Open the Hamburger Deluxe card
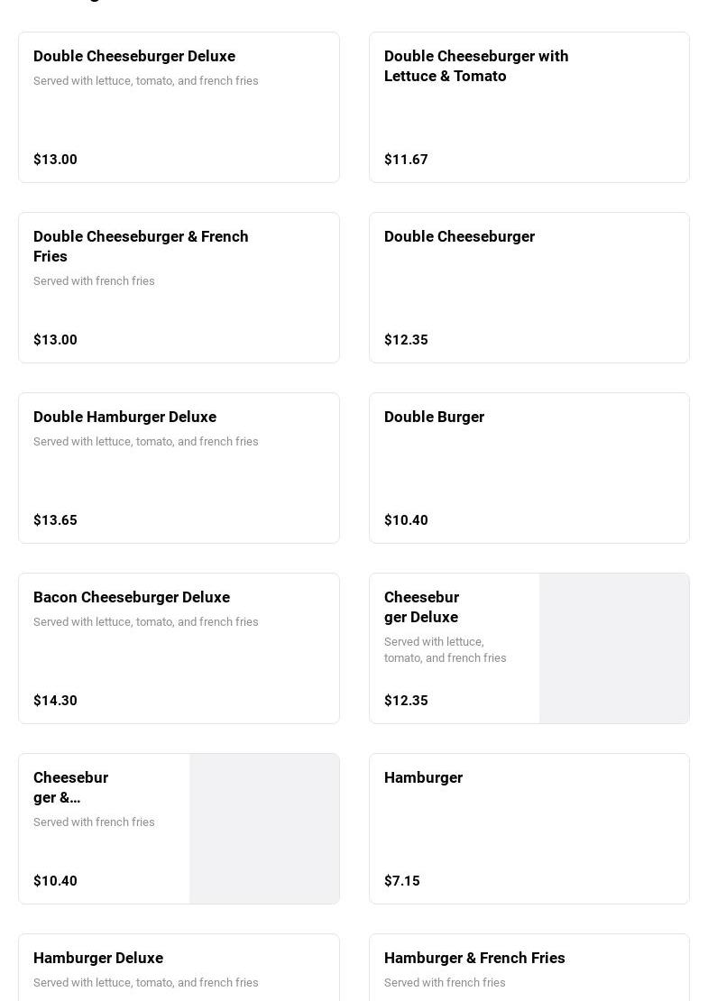708x1001 pixels. [x=98, y=958]
